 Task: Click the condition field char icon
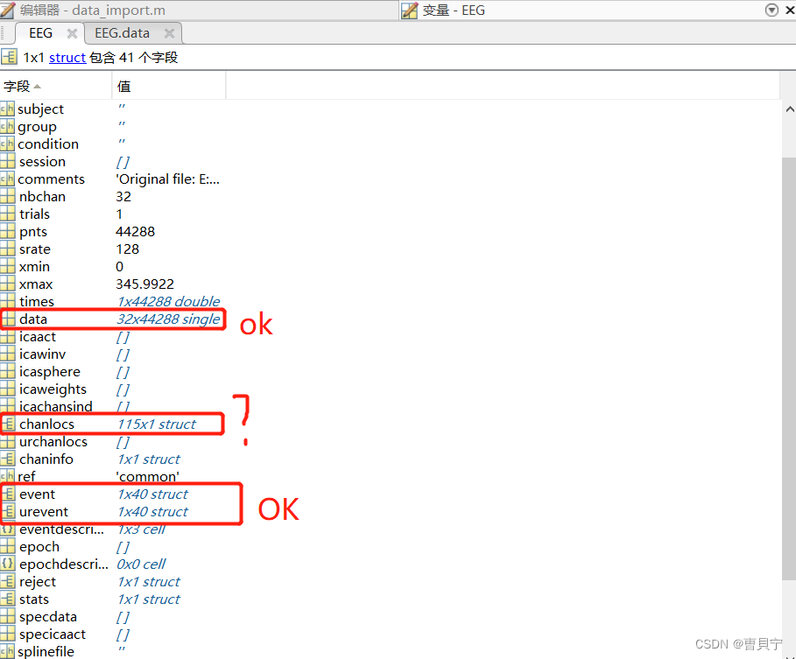(x=7, y=144)
